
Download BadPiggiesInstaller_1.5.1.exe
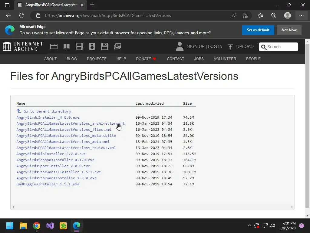[48, 184]
